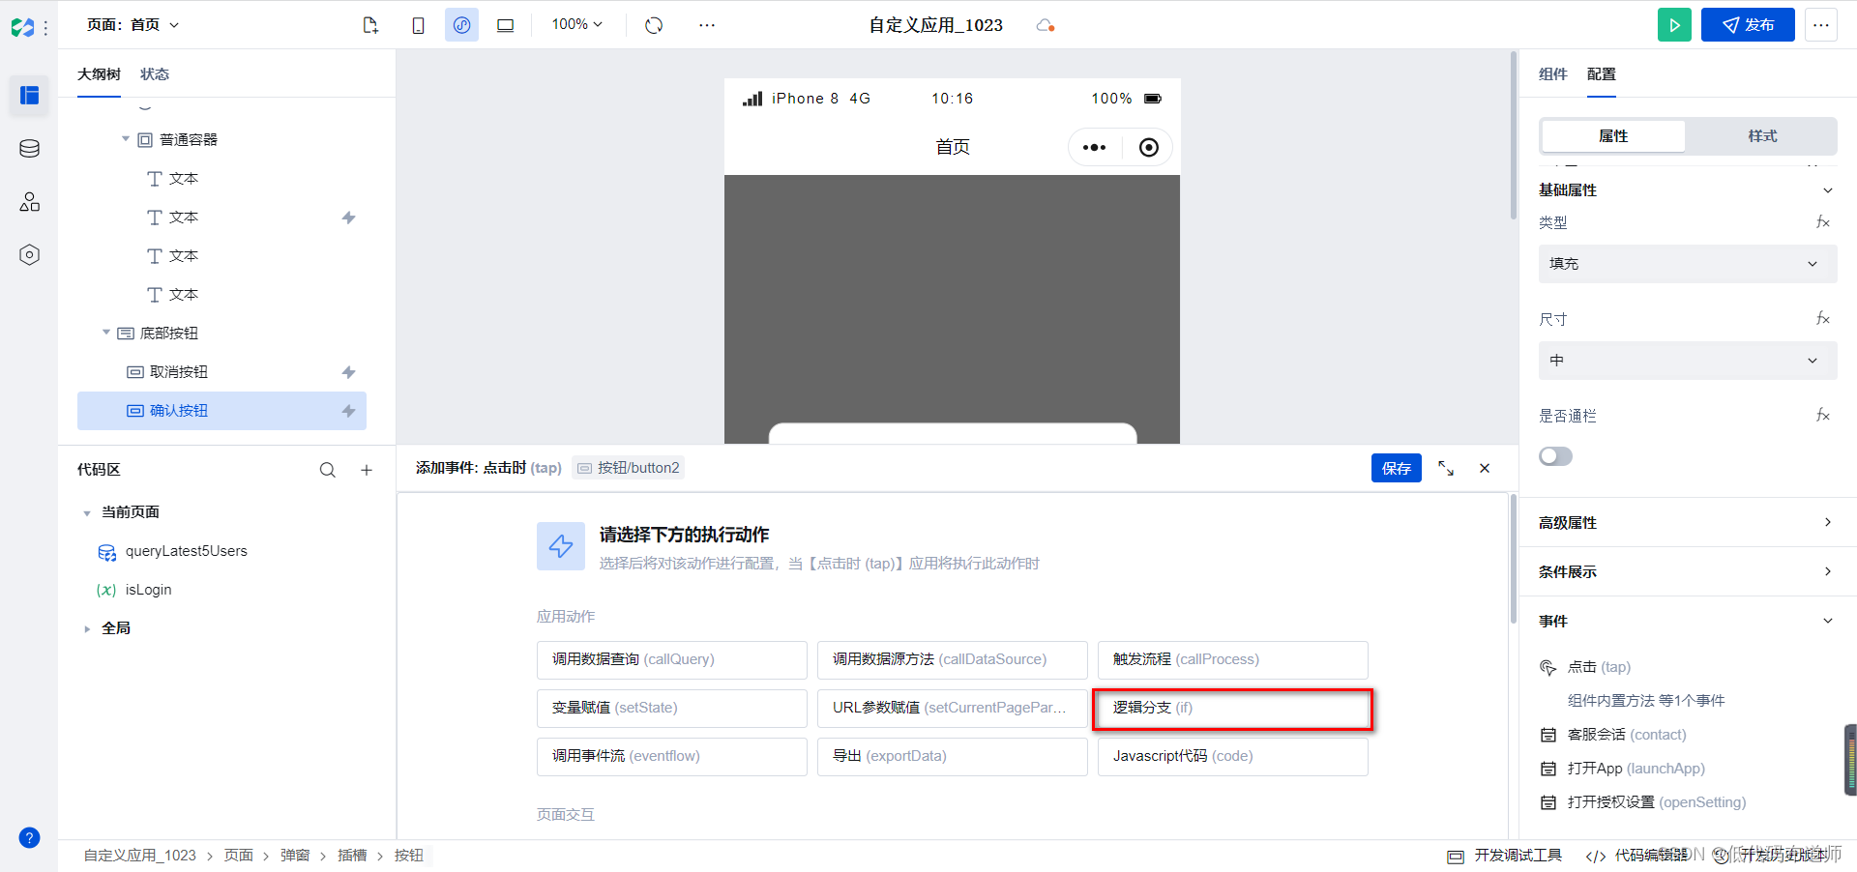
Task: Switch to the 组件 tab
Action: click(x=1553, y=74)
